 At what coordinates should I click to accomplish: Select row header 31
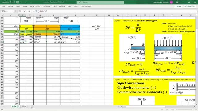pos(2,42)
